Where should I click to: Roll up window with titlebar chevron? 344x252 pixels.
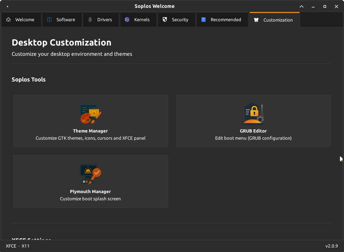coord(302,7)
